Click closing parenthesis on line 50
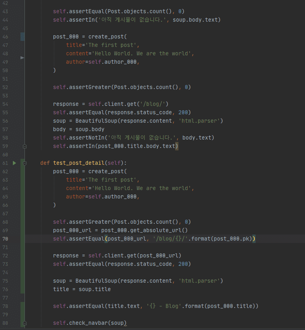The width and height of the screenshot is (305, 330). pos(54,70)
